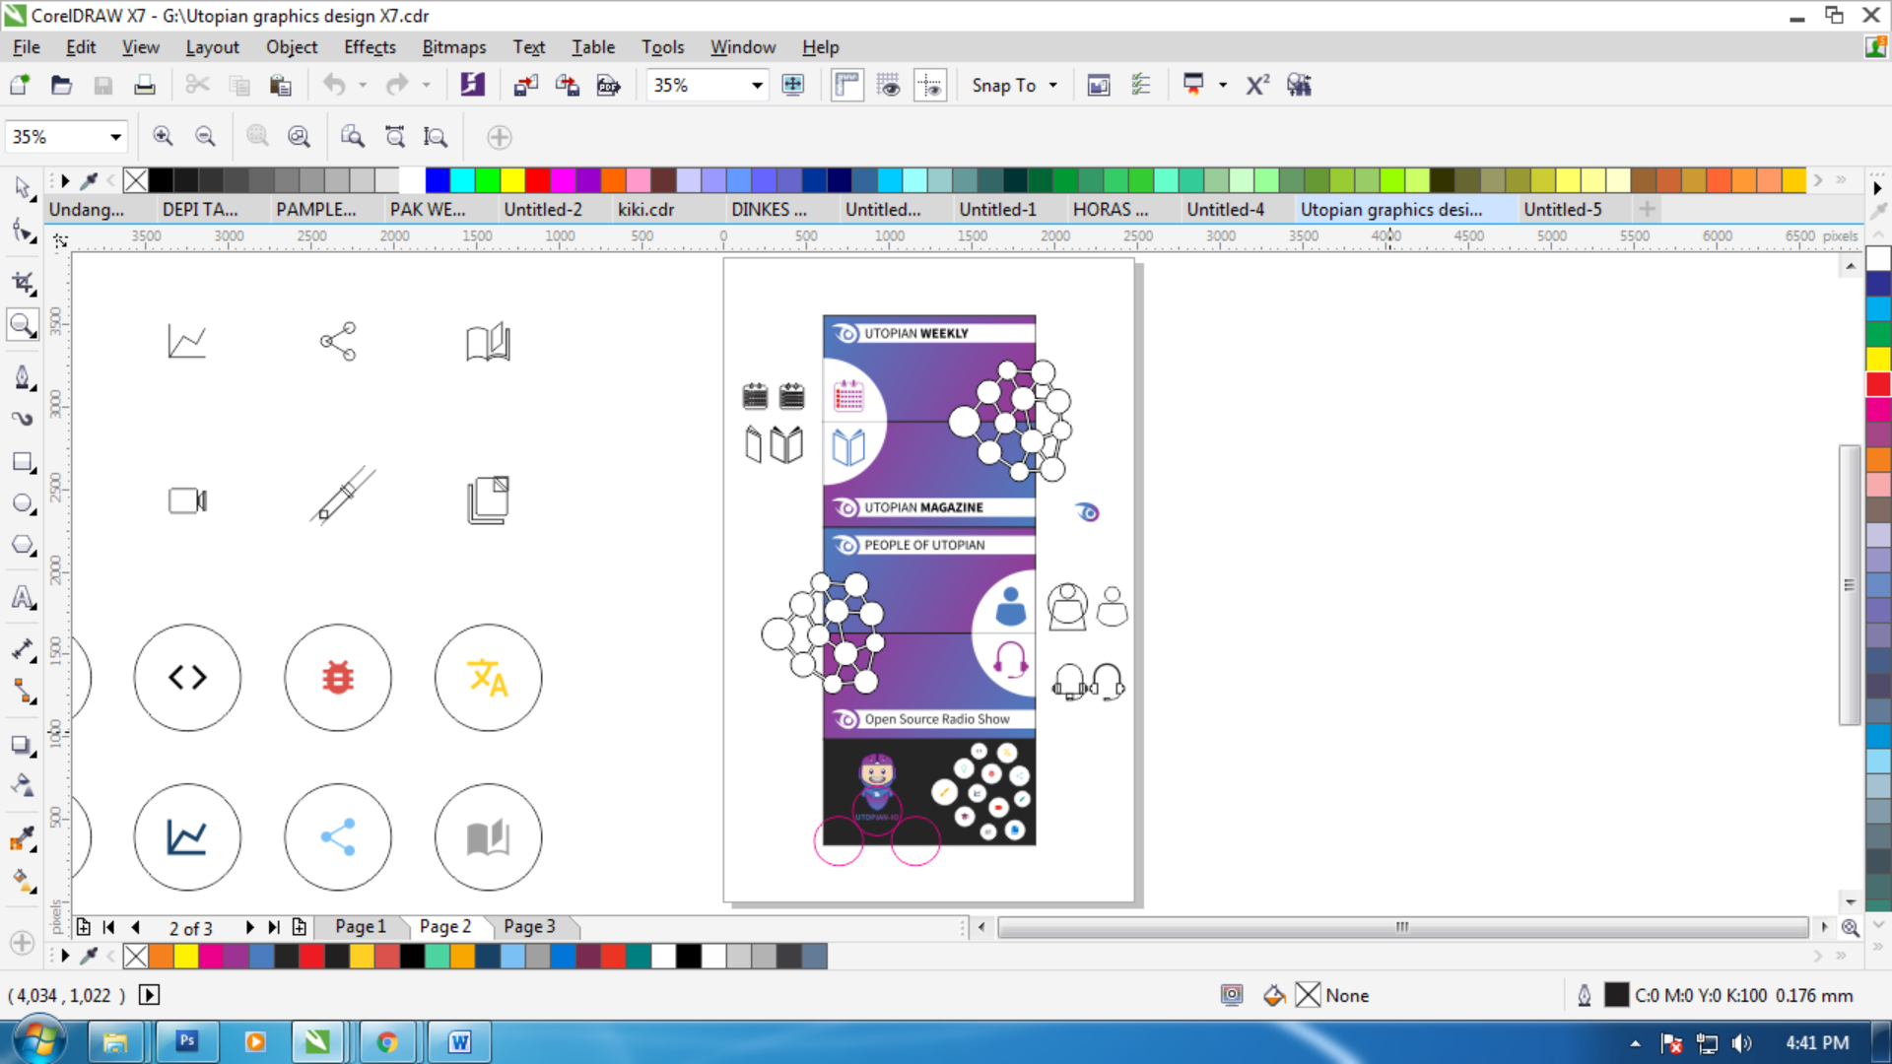Toggle full-screen preview button

click(793, 85)
